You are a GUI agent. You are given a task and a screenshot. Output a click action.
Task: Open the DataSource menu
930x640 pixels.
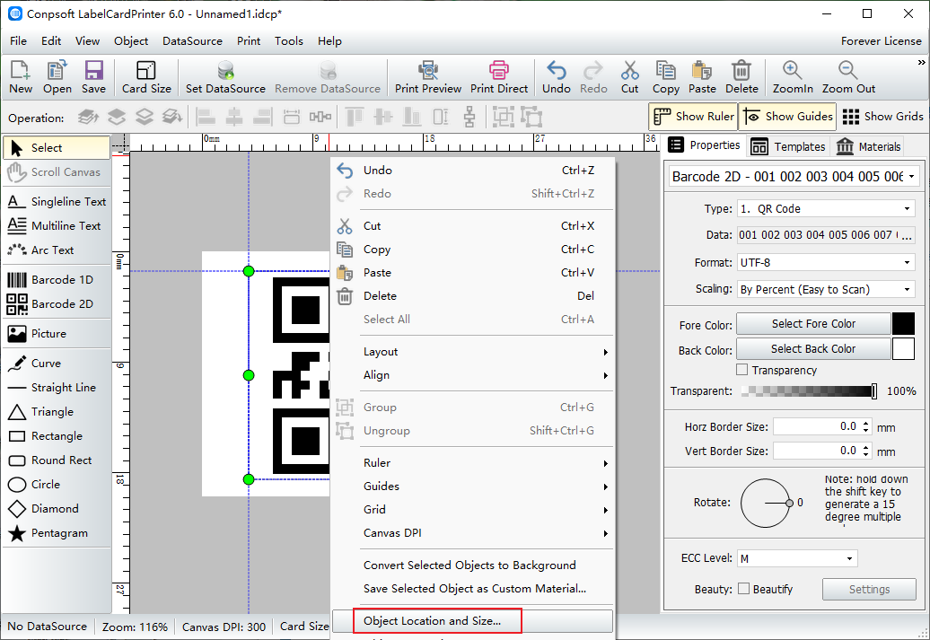192,41
